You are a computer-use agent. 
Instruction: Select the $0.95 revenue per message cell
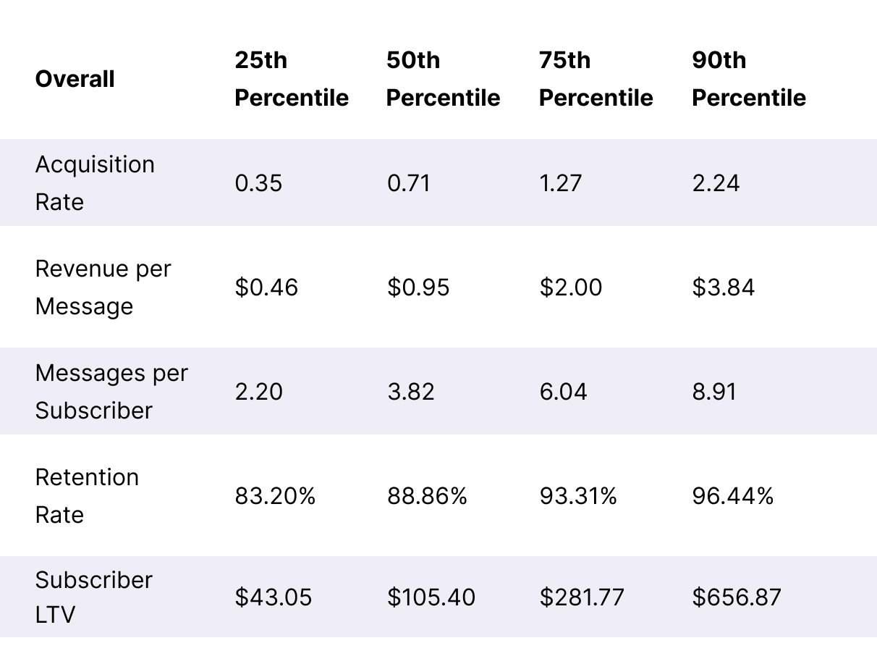[418, 287]
